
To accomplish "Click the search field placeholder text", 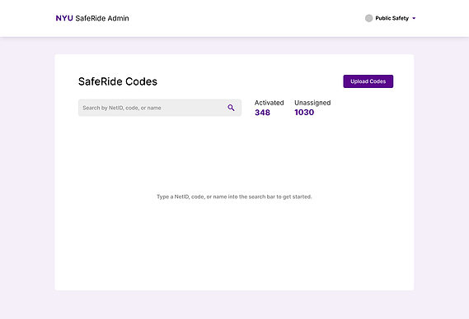I will tap(122, 108).
